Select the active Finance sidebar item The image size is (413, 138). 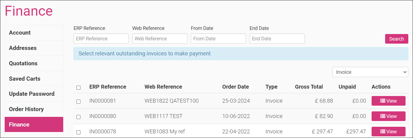(34, 125)
